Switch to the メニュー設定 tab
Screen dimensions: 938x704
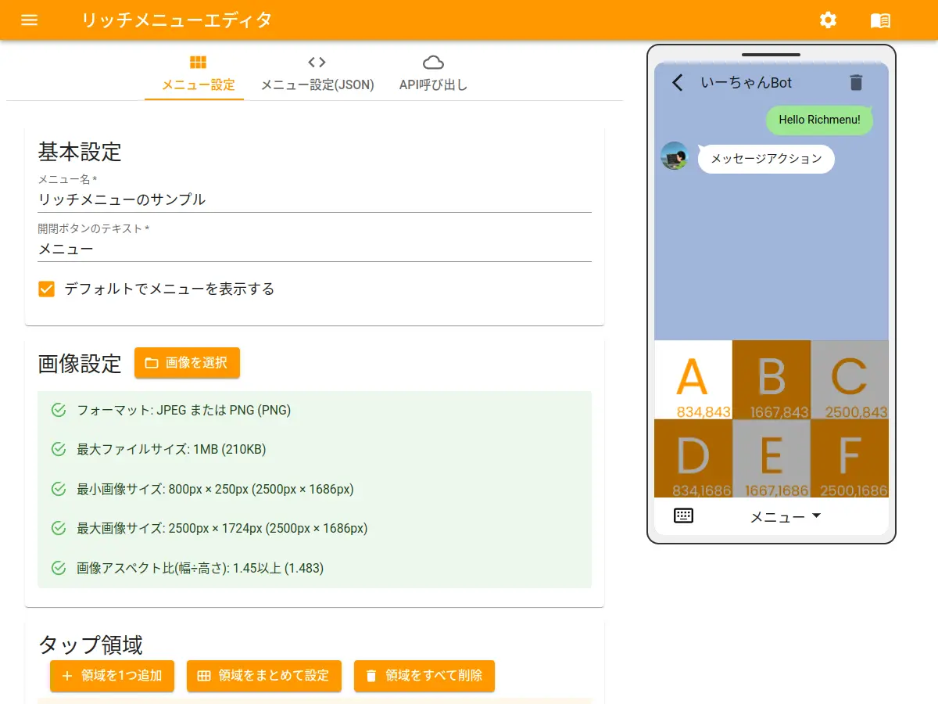(198, 74)
